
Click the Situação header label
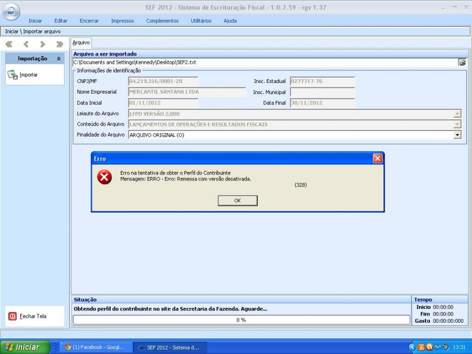(x=85, y=299)
